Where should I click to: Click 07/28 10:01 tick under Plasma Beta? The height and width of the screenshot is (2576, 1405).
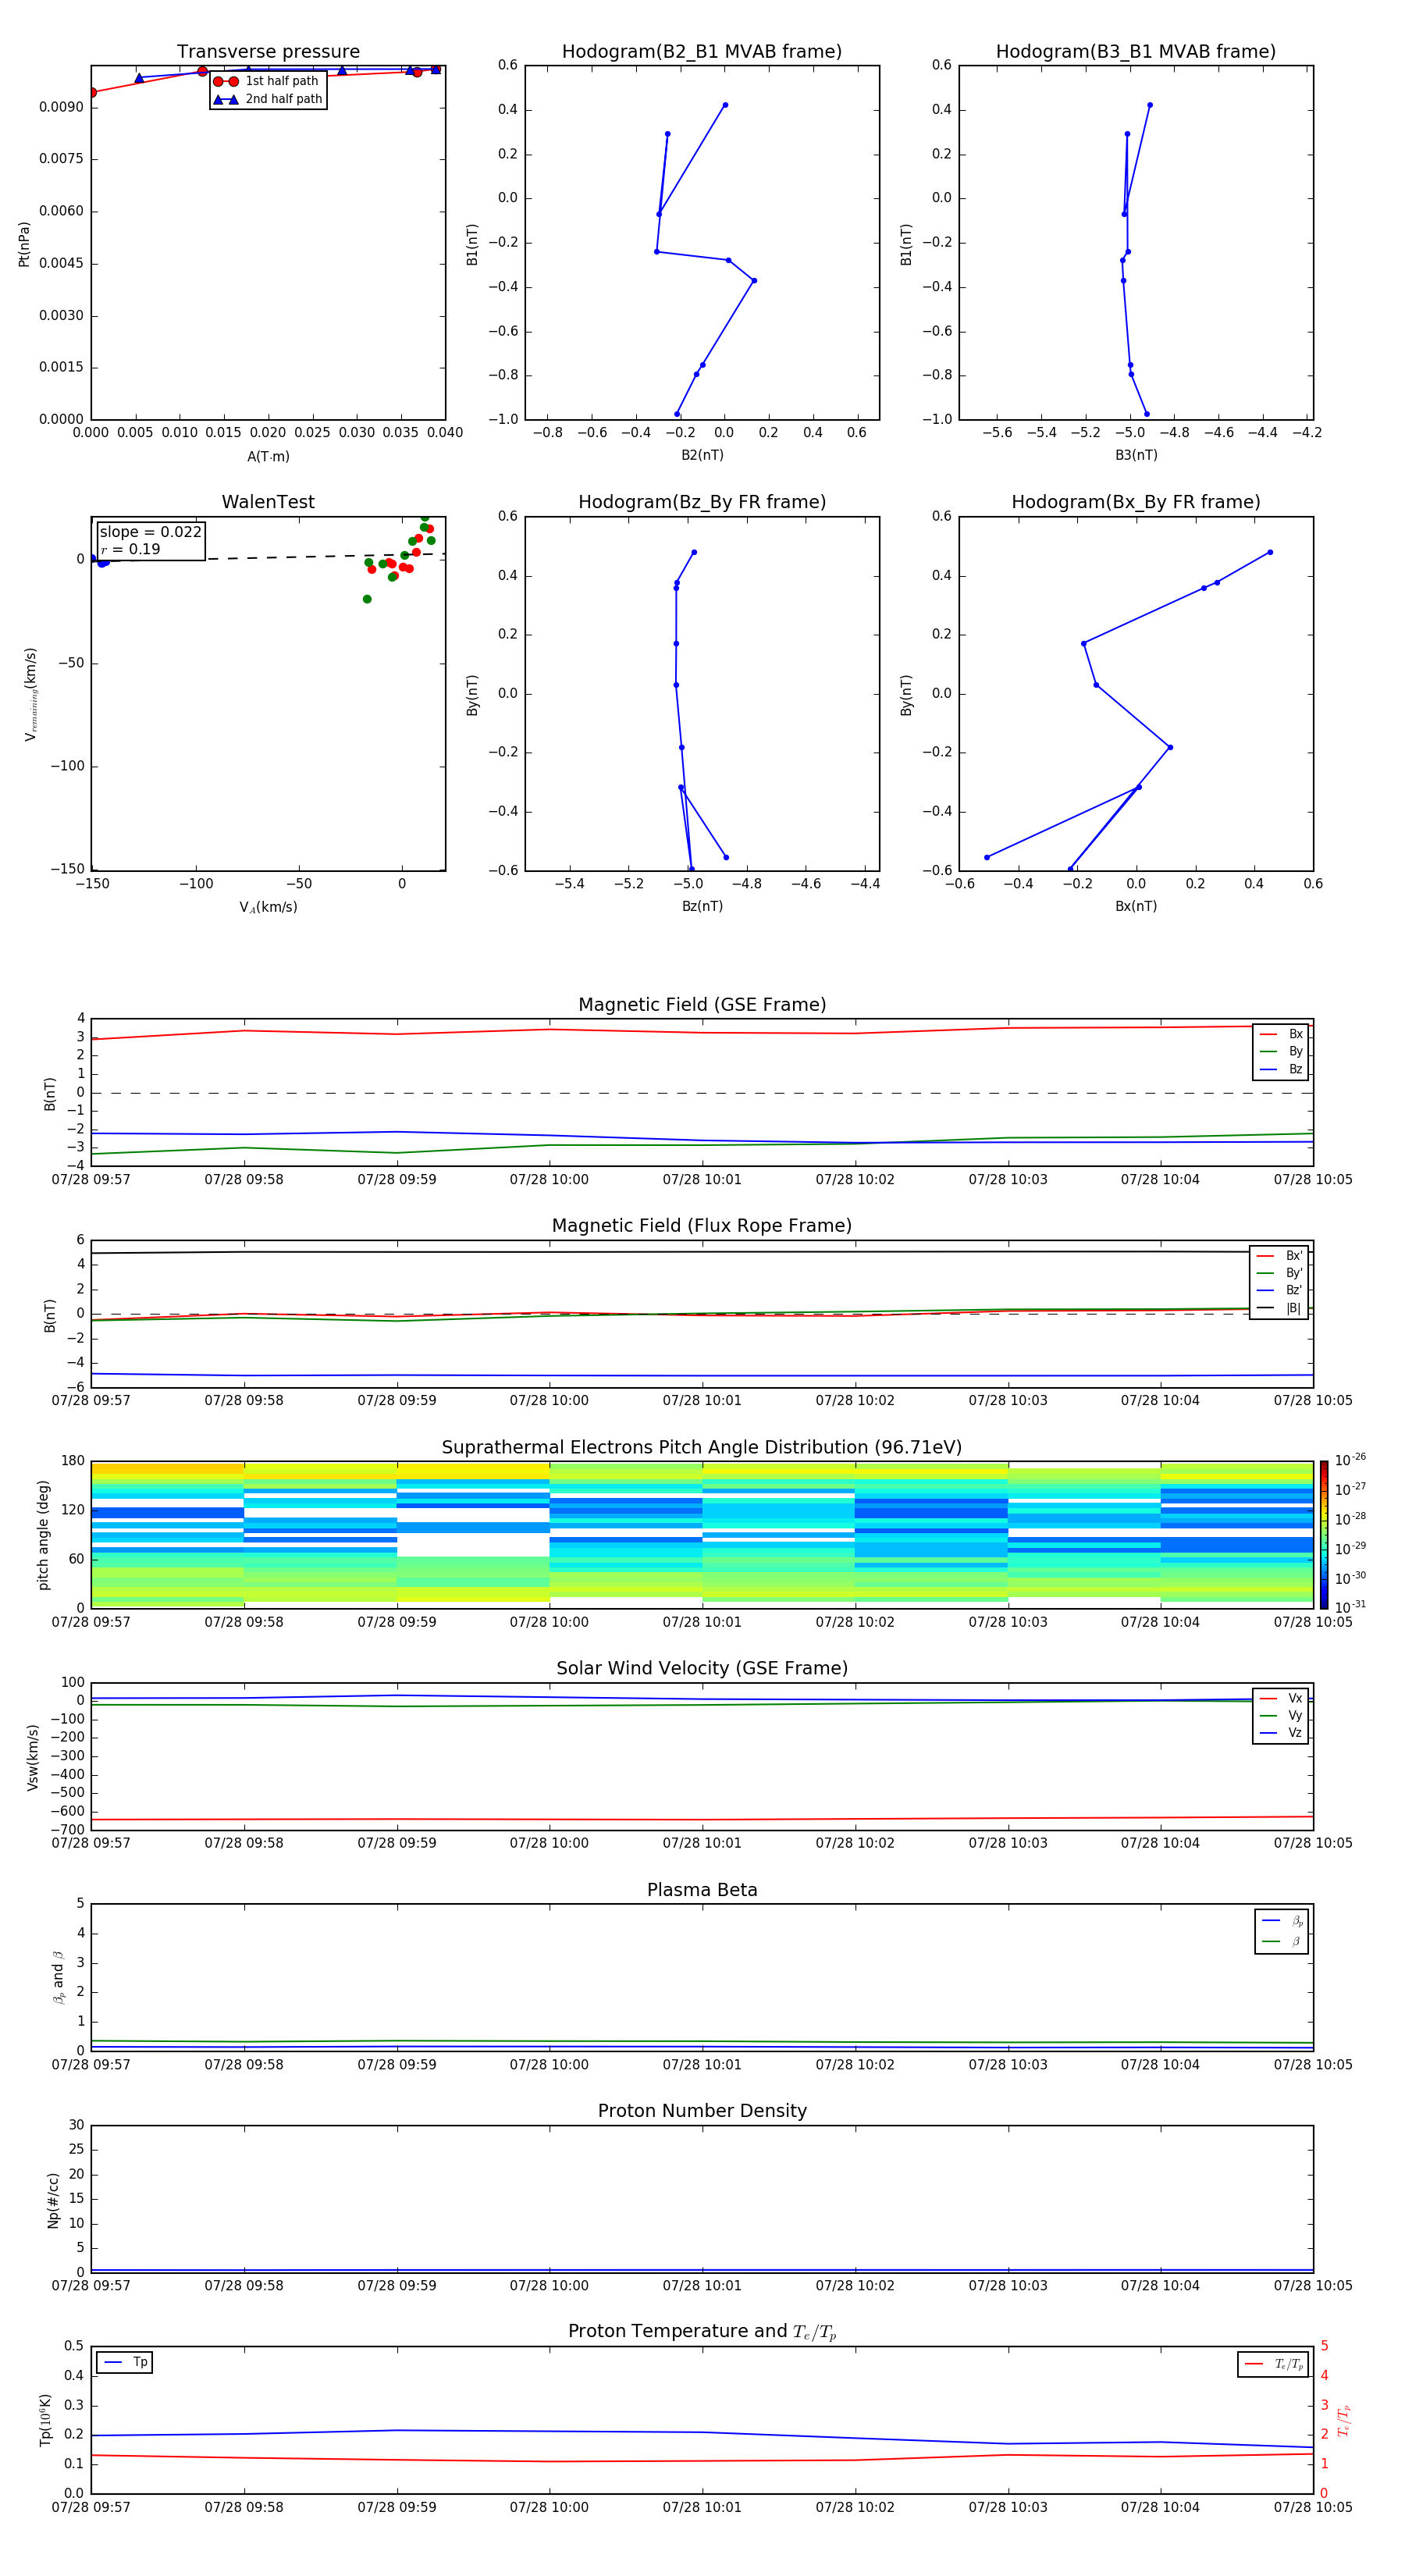click(x=702, y=2065)
